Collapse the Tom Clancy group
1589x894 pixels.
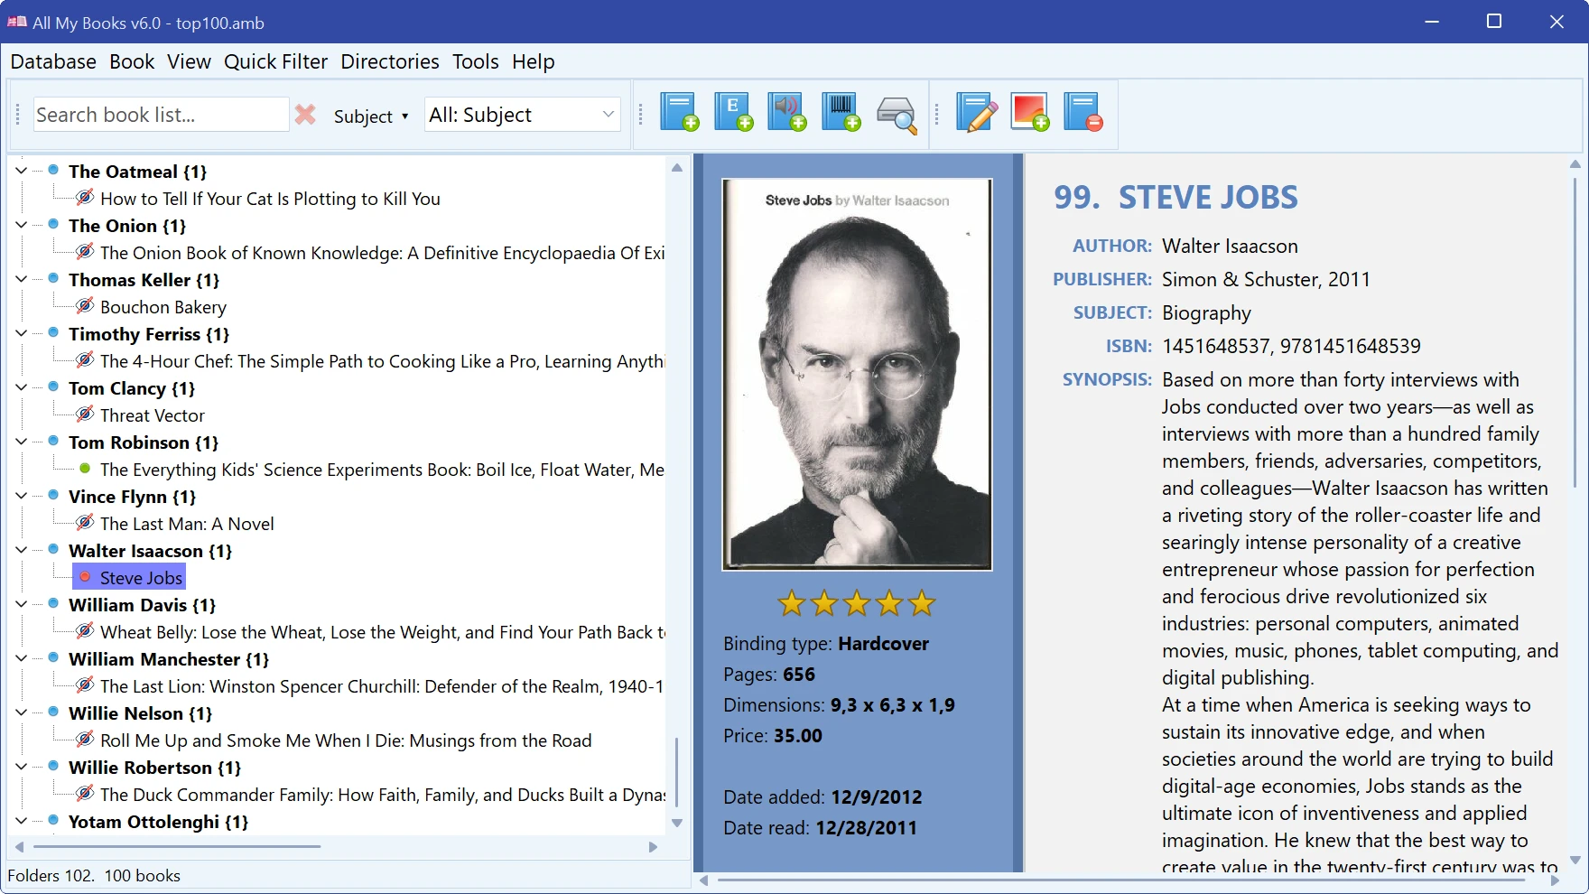(x=21, y=387)
